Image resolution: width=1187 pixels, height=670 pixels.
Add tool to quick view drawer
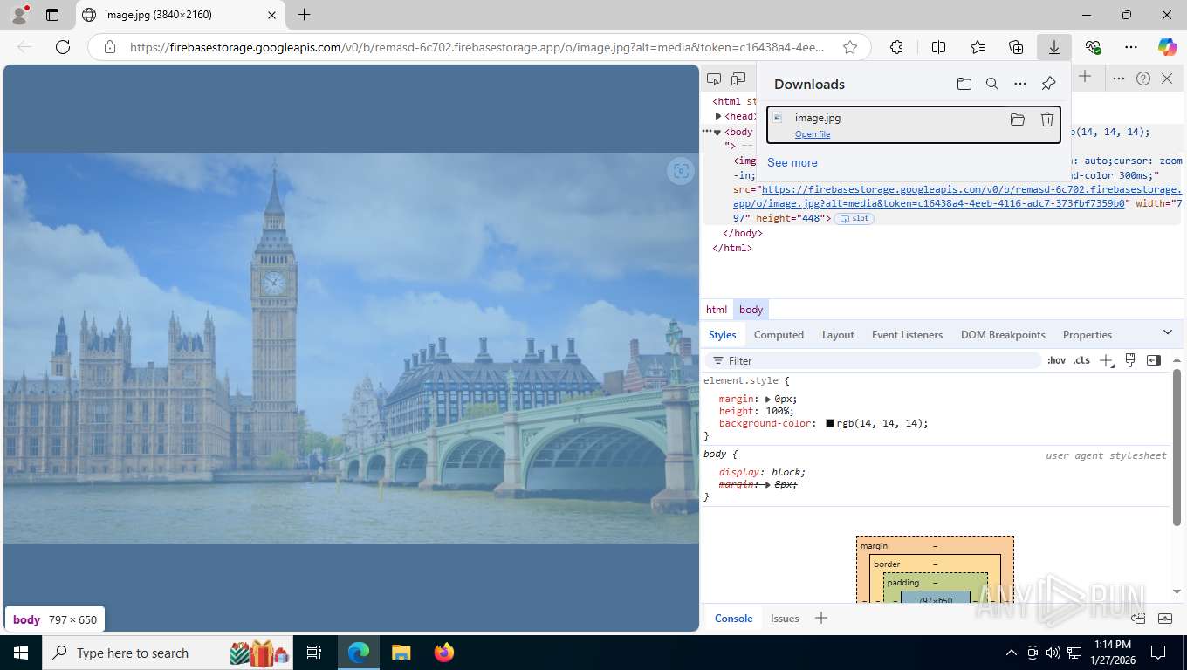click(820, 619)
